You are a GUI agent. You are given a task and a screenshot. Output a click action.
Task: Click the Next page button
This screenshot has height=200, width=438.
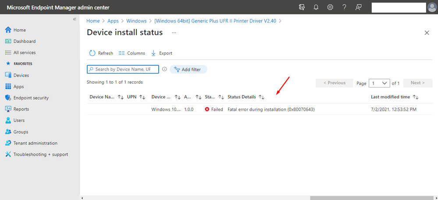coord(417,83)
